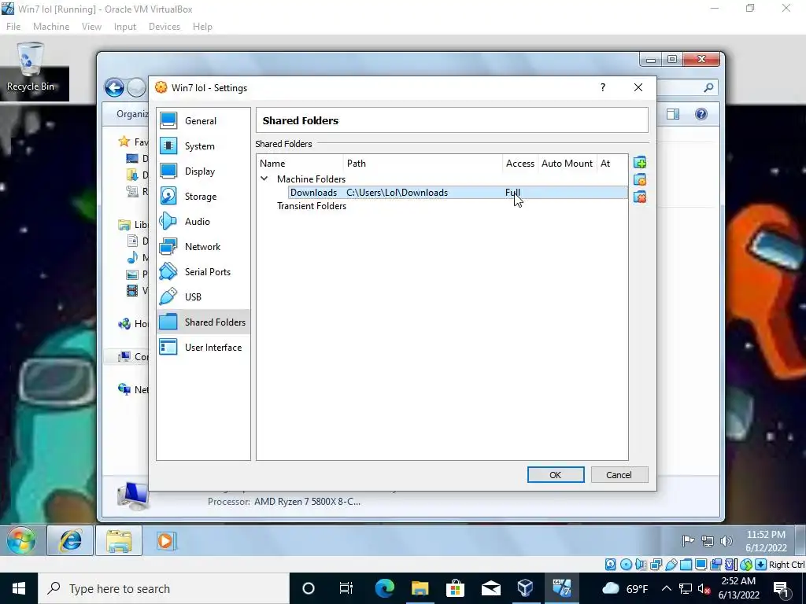Viewport: 806px width, 604px height.
Task: Click the OK button
Action: pos(556,474)
